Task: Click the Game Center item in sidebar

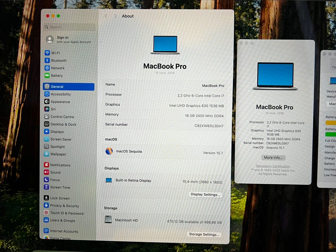Action: tap(57, 238)
